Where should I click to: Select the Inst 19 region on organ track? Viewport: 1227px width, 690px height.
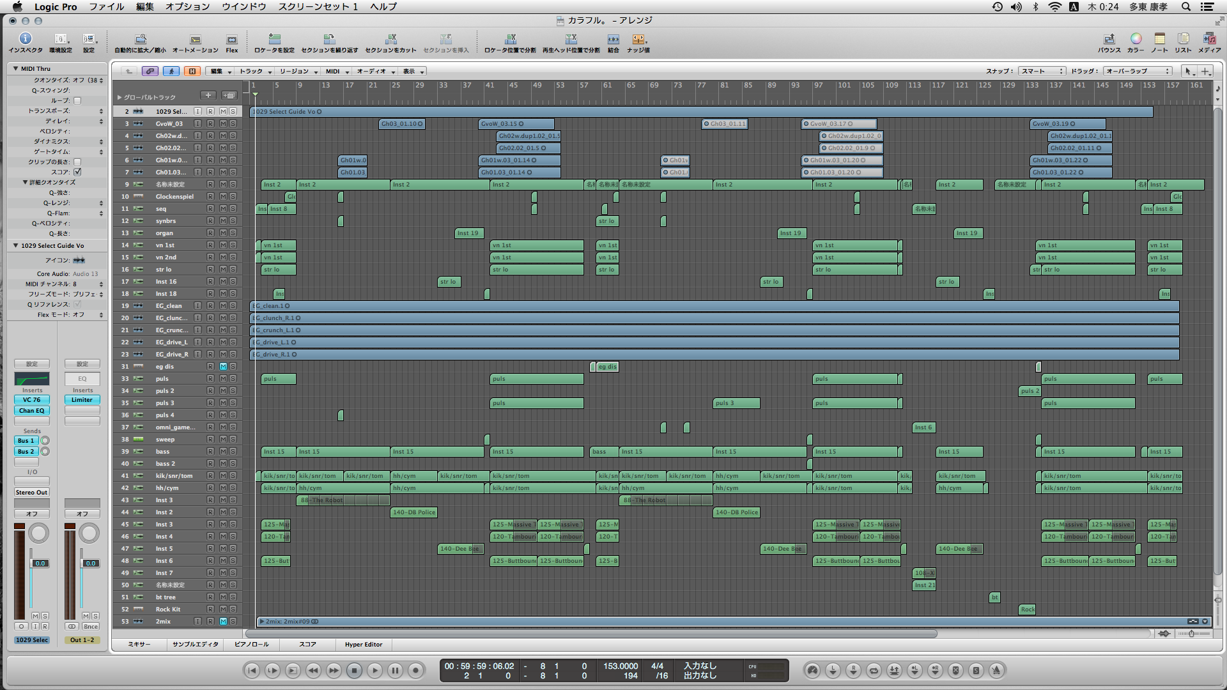(x=468, y=233)
